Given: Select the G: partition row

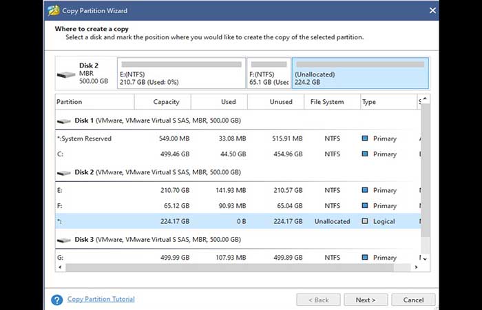Looking at the screenshot, I should 238,258.
